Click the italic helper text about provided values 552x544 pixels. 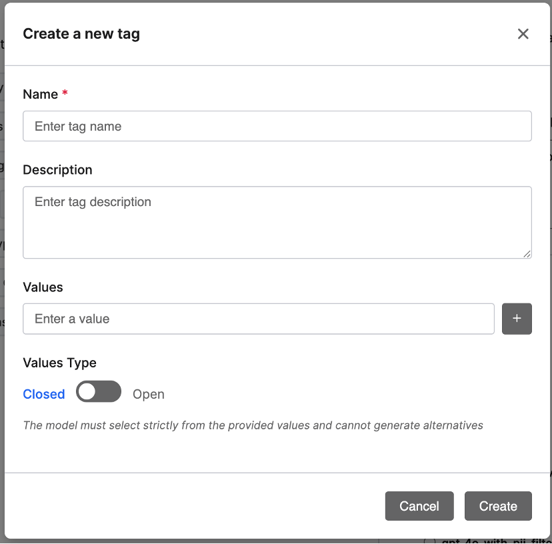click(x=253, y=425)
